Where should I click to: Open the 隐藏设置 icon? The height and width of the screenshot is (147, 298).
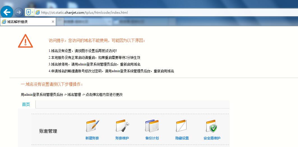click(x=181, y=126)
